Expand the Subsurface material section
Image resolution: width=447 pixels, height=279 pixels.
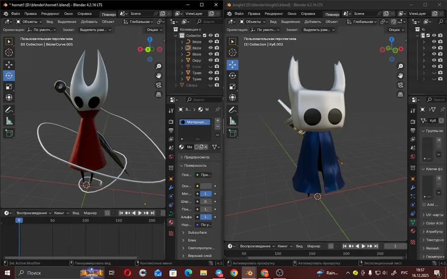(197, 232)
